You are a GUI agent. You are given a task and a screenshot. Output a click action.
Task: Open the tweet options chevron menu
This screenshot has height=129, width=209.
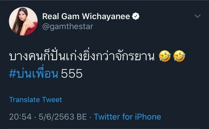(x=197, y=16)
